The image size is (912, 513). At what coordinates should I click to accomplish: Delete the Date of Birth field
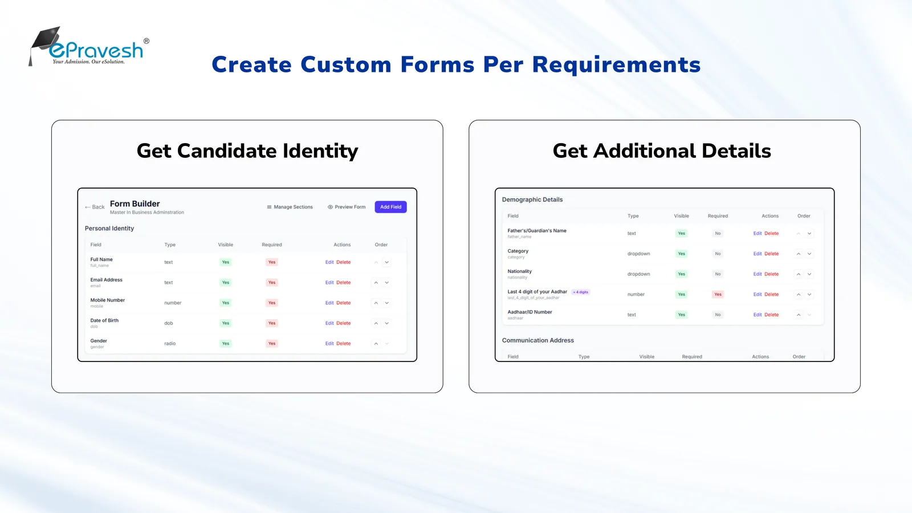click(x=344, y=323)
